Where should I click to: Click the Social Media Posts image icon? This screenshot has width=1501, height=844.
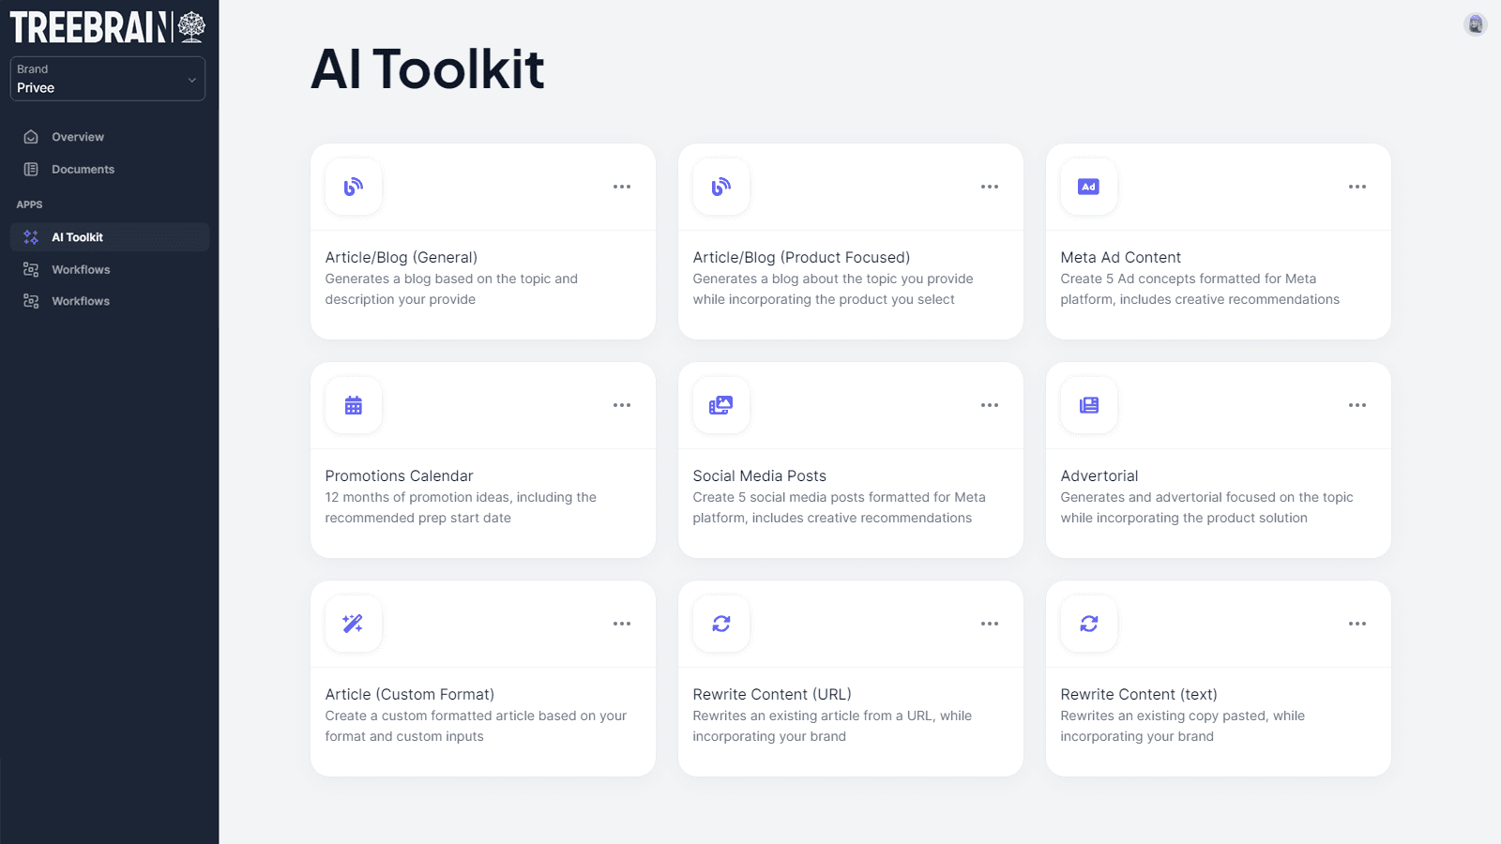click(720, 405)
